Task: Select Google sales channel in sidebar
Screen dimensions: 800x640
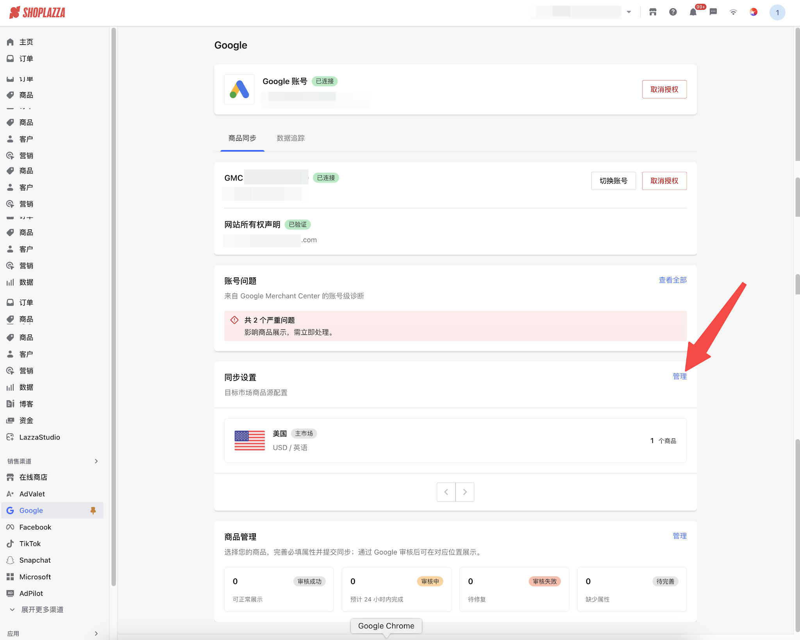Action: [52, 510]
